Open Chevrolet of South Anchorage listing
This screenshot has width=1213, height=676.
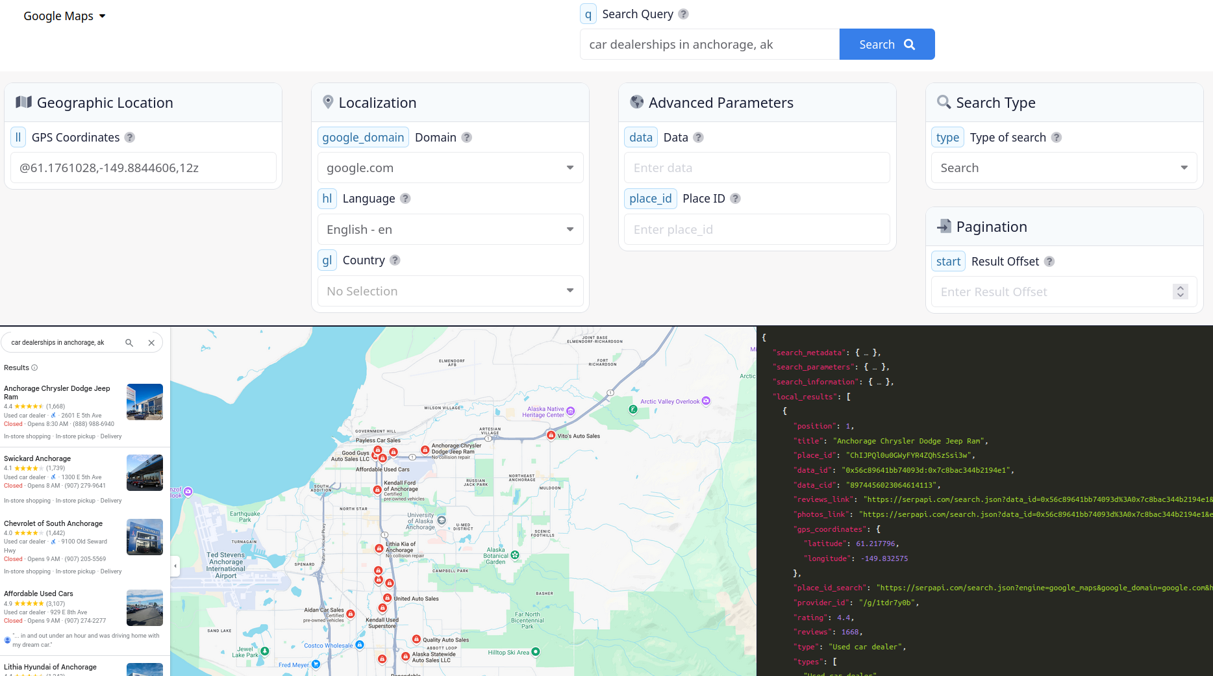(53, 523)
